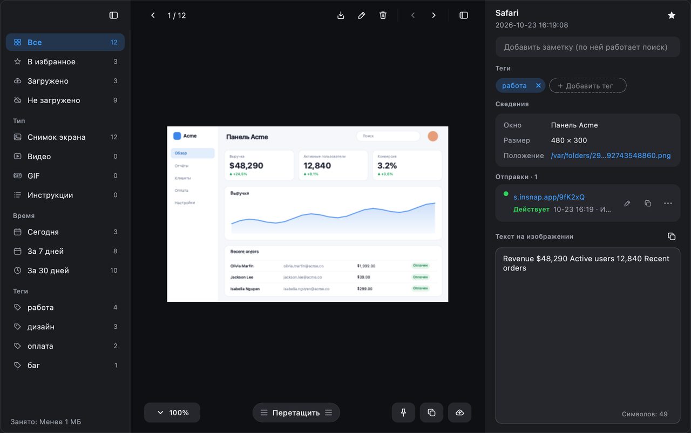Select the "В избранное" filter
Image resolution: width=691 pixels, height=433 pixels.
click(65, 62)
